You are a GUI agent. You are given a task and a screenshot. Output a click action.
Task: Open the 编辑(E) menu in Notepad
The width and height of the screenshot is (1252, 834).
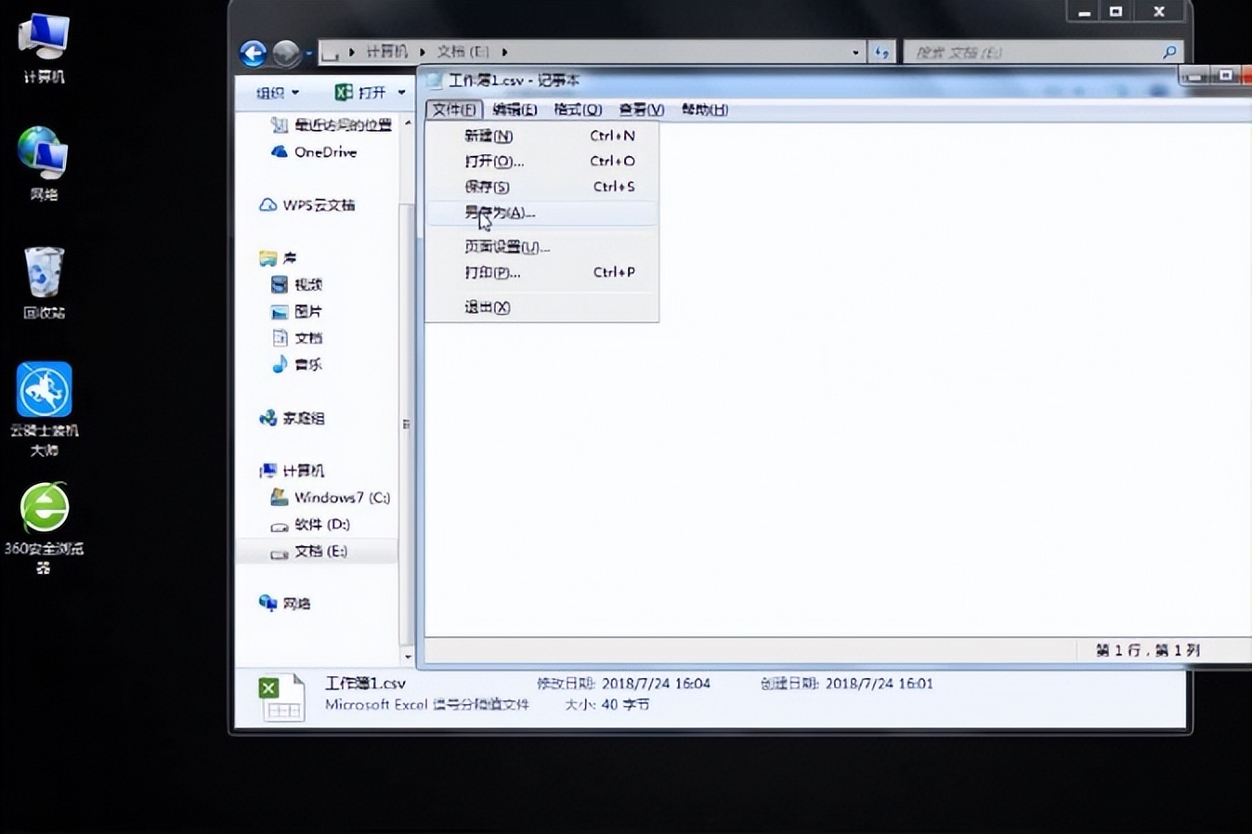[x=515, y=110]
